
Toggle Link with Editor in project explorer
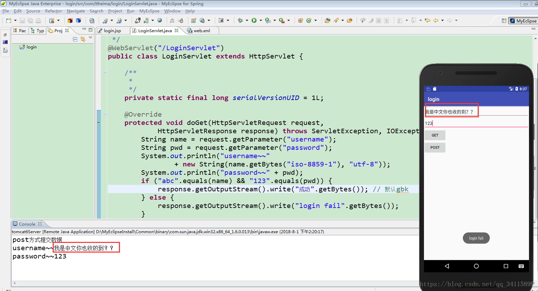pyautogui.click(x=83, y=39)
